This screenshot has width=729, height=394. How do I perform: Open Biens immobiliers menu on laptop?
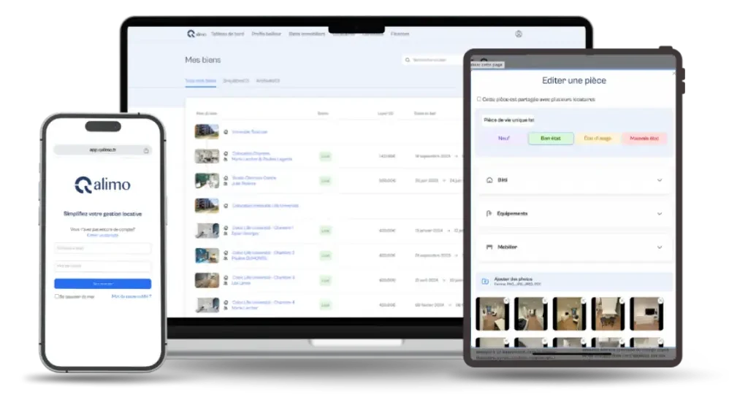[307, 34]
